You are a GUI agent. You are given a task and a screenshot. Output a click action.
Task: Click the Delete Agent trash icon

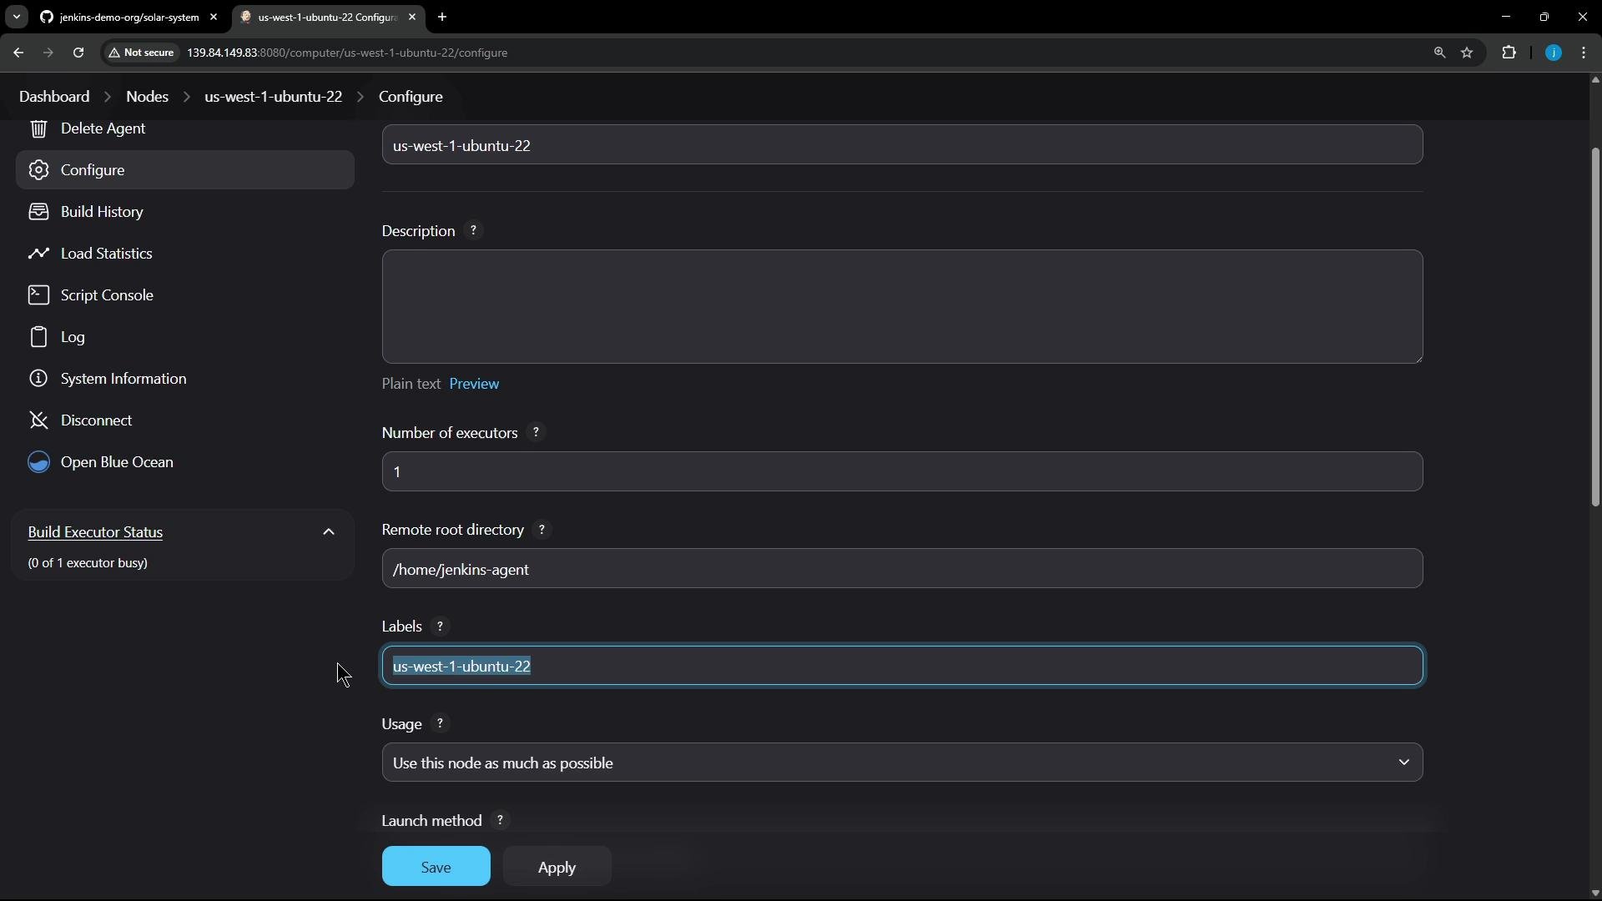[x=38, y=128]
